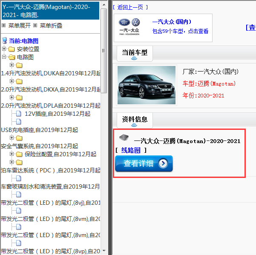The width and height of the screenshot is (256, 255).
Task: Click folder icon above 2.0升汽油发动机,DPLA
Action: point(19,97)
